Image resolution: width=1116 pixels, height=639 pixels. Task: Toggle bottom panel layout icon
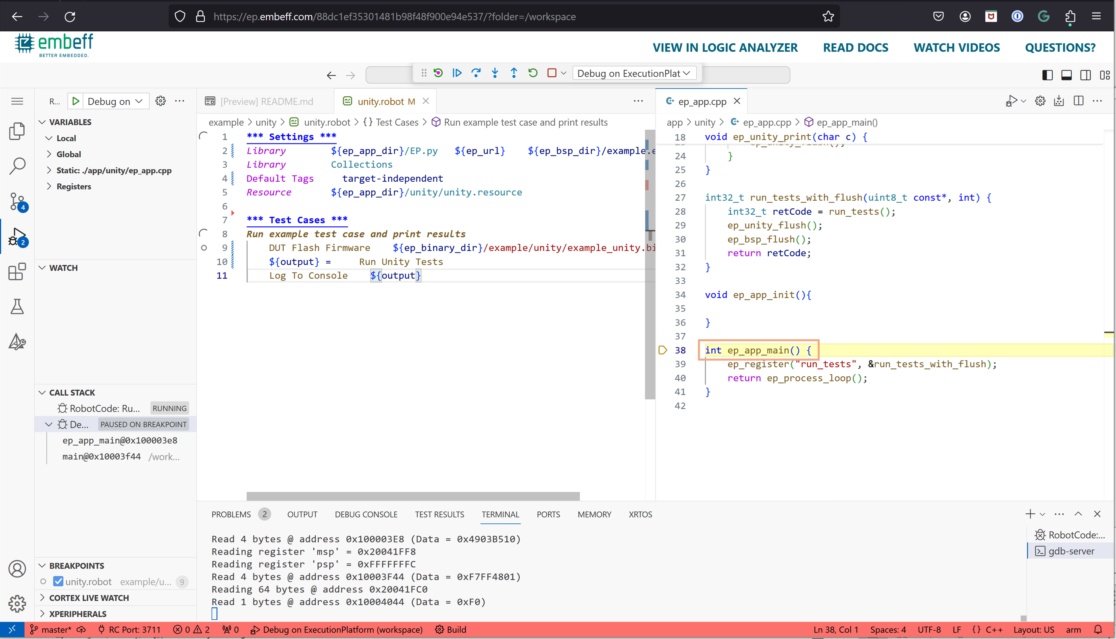click(x=1066, y=75)
